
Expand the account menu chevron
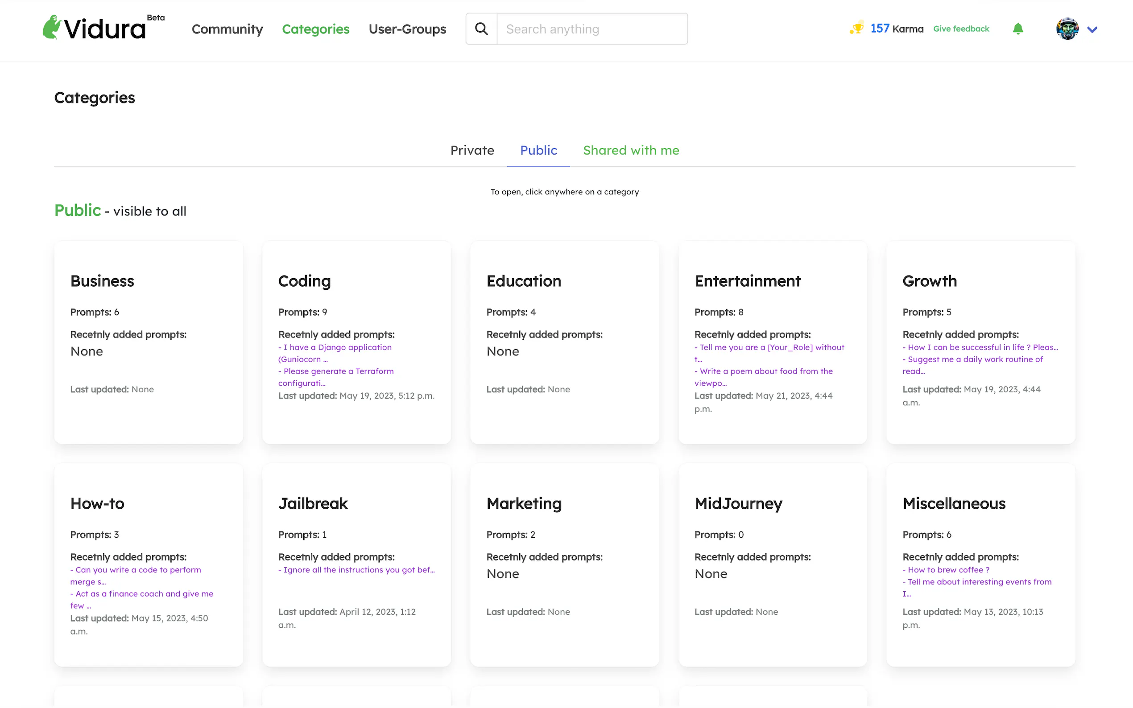(x=1092, y=30)
